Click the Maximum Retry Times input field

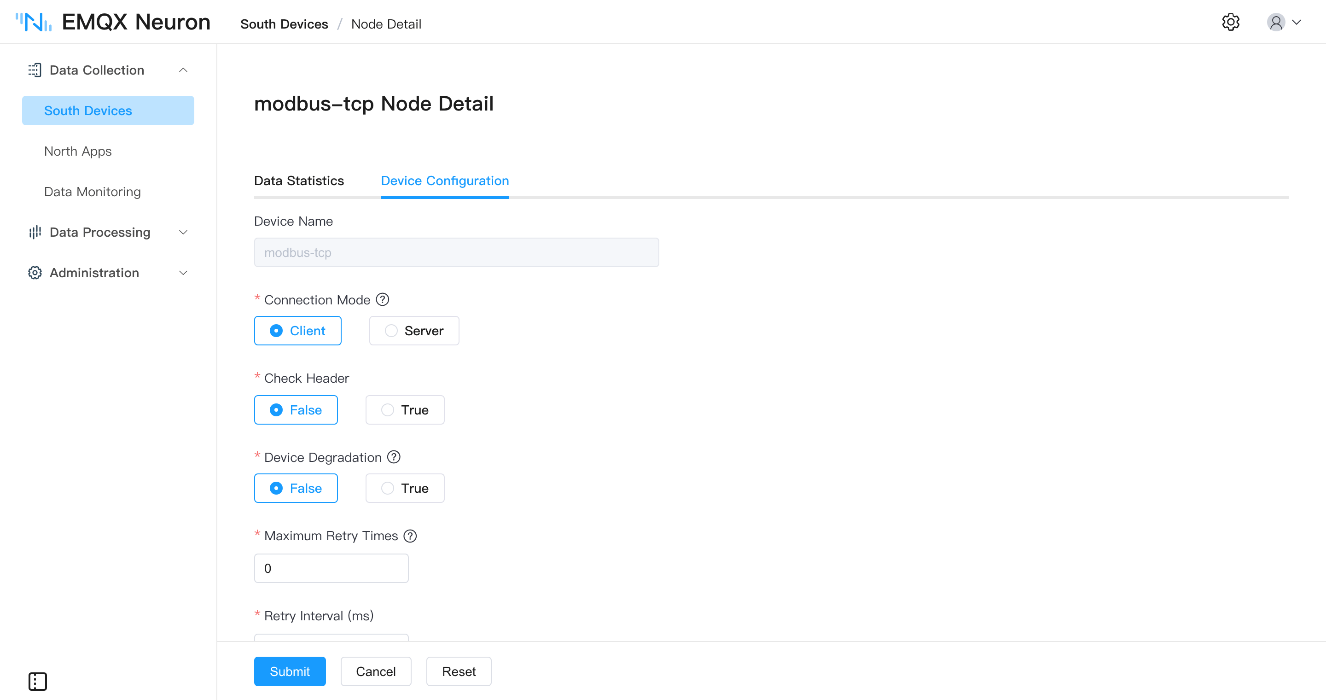pos(331,568)
